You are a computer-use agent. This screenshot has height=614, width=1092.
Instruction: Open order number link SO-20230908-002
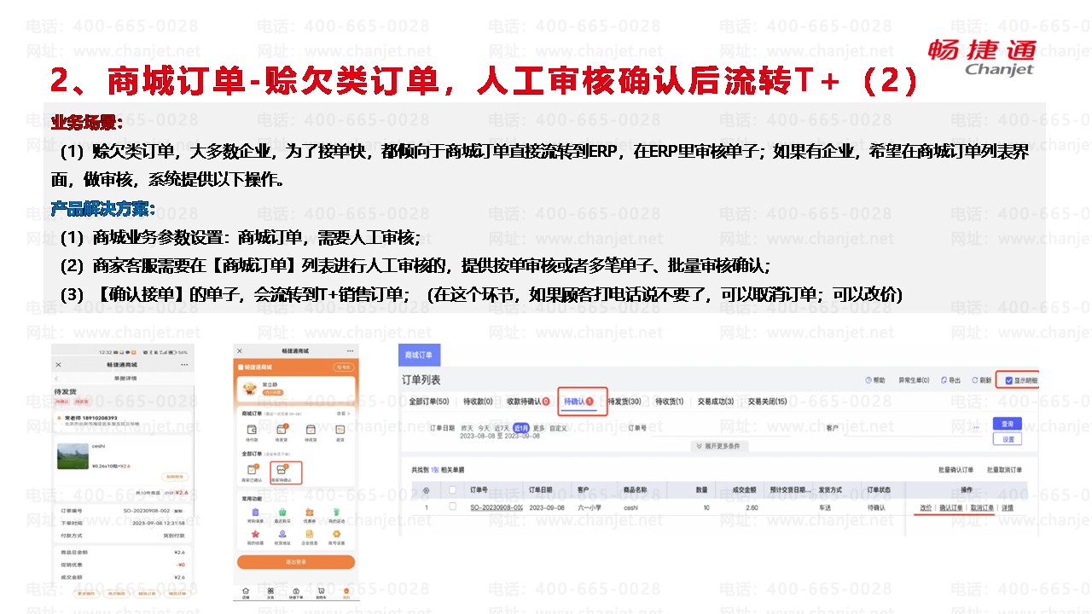tap(497, 507)
